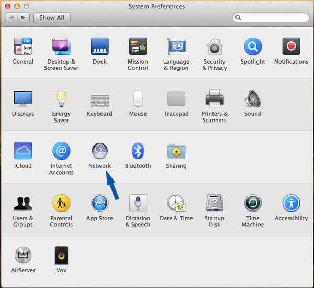Open Internet Accounts preferences

point(61,150)
